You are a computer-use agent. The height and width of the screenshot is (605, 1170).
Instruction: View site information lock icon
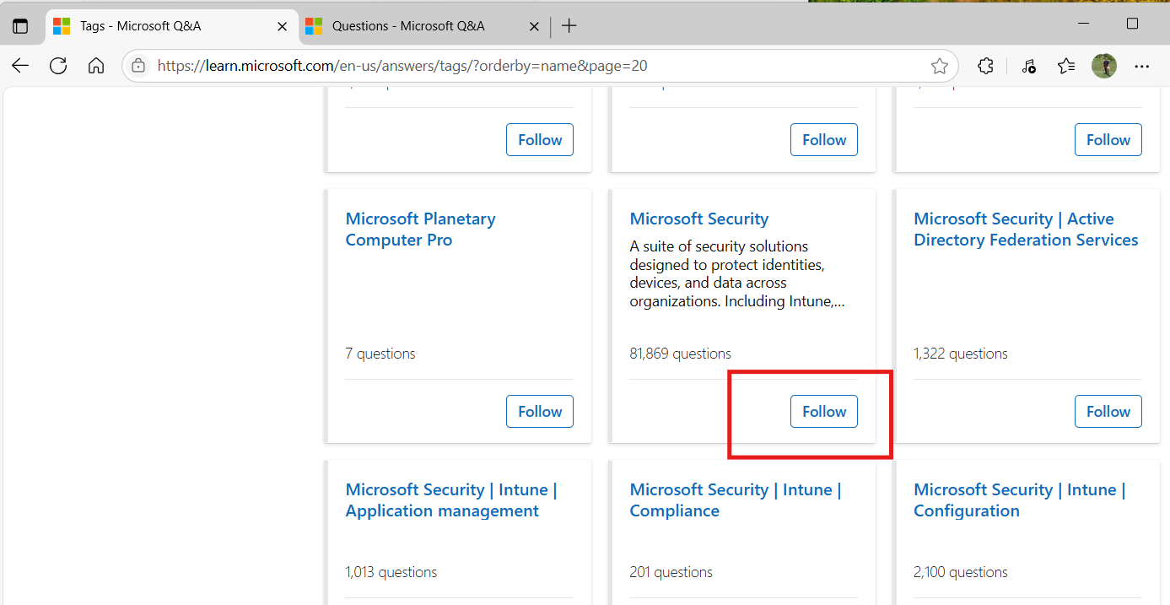(139, 66)
